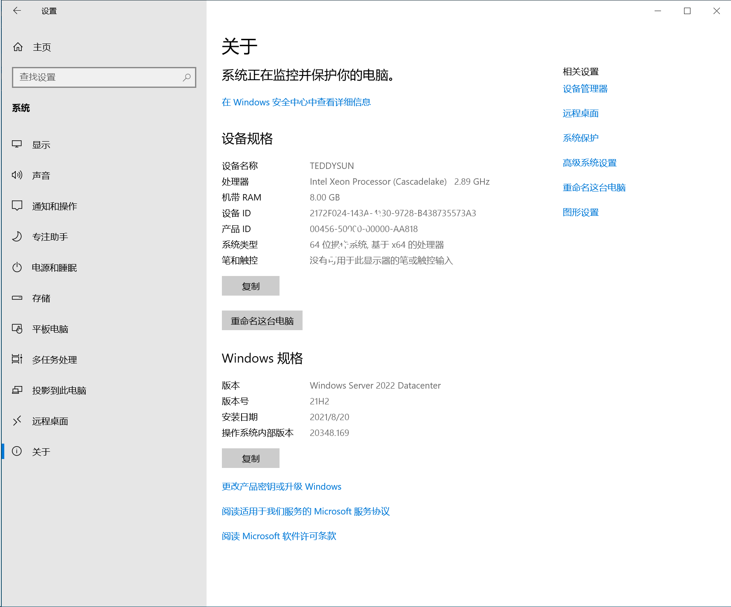Copy (复制) the Windows specifications
The height and width of the screenshot is (607, 731).
250,458
